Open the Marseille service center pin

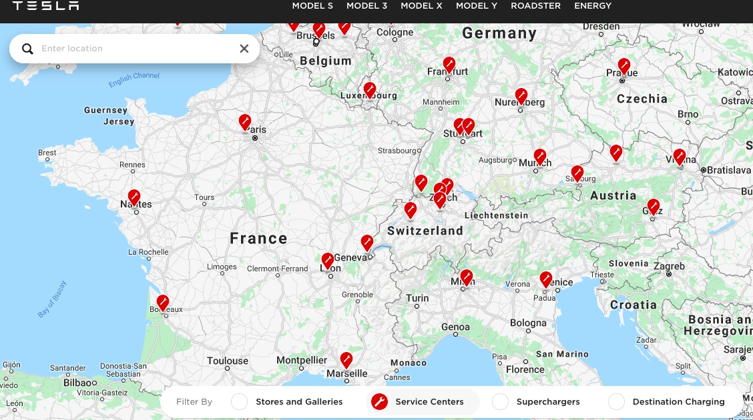click(x=346, y=360)
